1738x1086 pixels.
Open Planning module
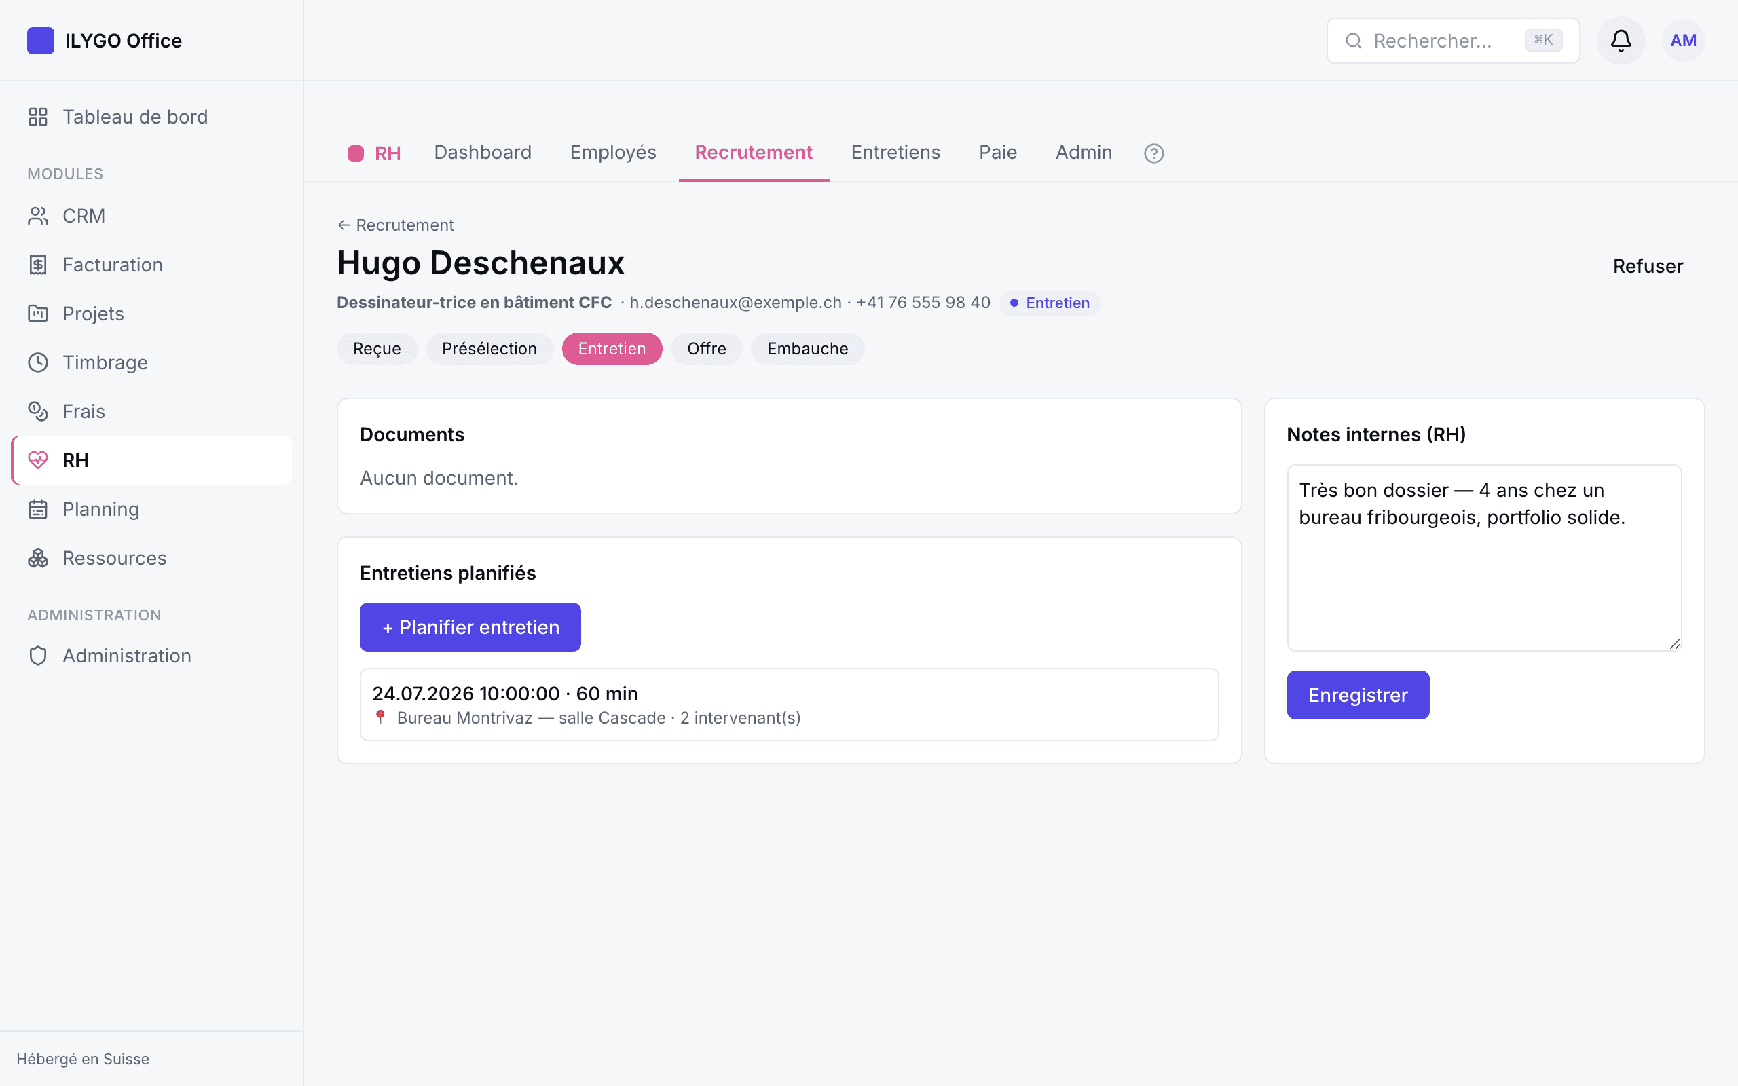(x=151, y=509)
